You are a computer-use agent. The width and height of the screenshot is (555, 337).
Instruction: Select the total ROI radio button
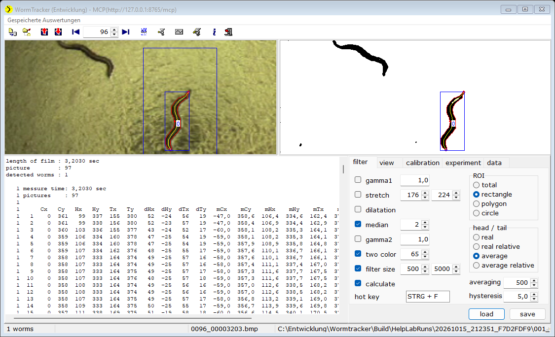point(477,185)
